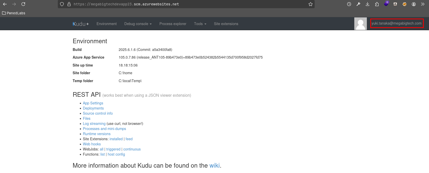Go to Site extensions in navbar
Image resolution: width=429 pixels, height=173 pixels.
tap(226, 24)
